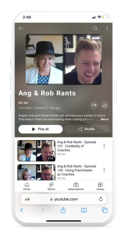Open the Subscriptions tab

[76, 186]
